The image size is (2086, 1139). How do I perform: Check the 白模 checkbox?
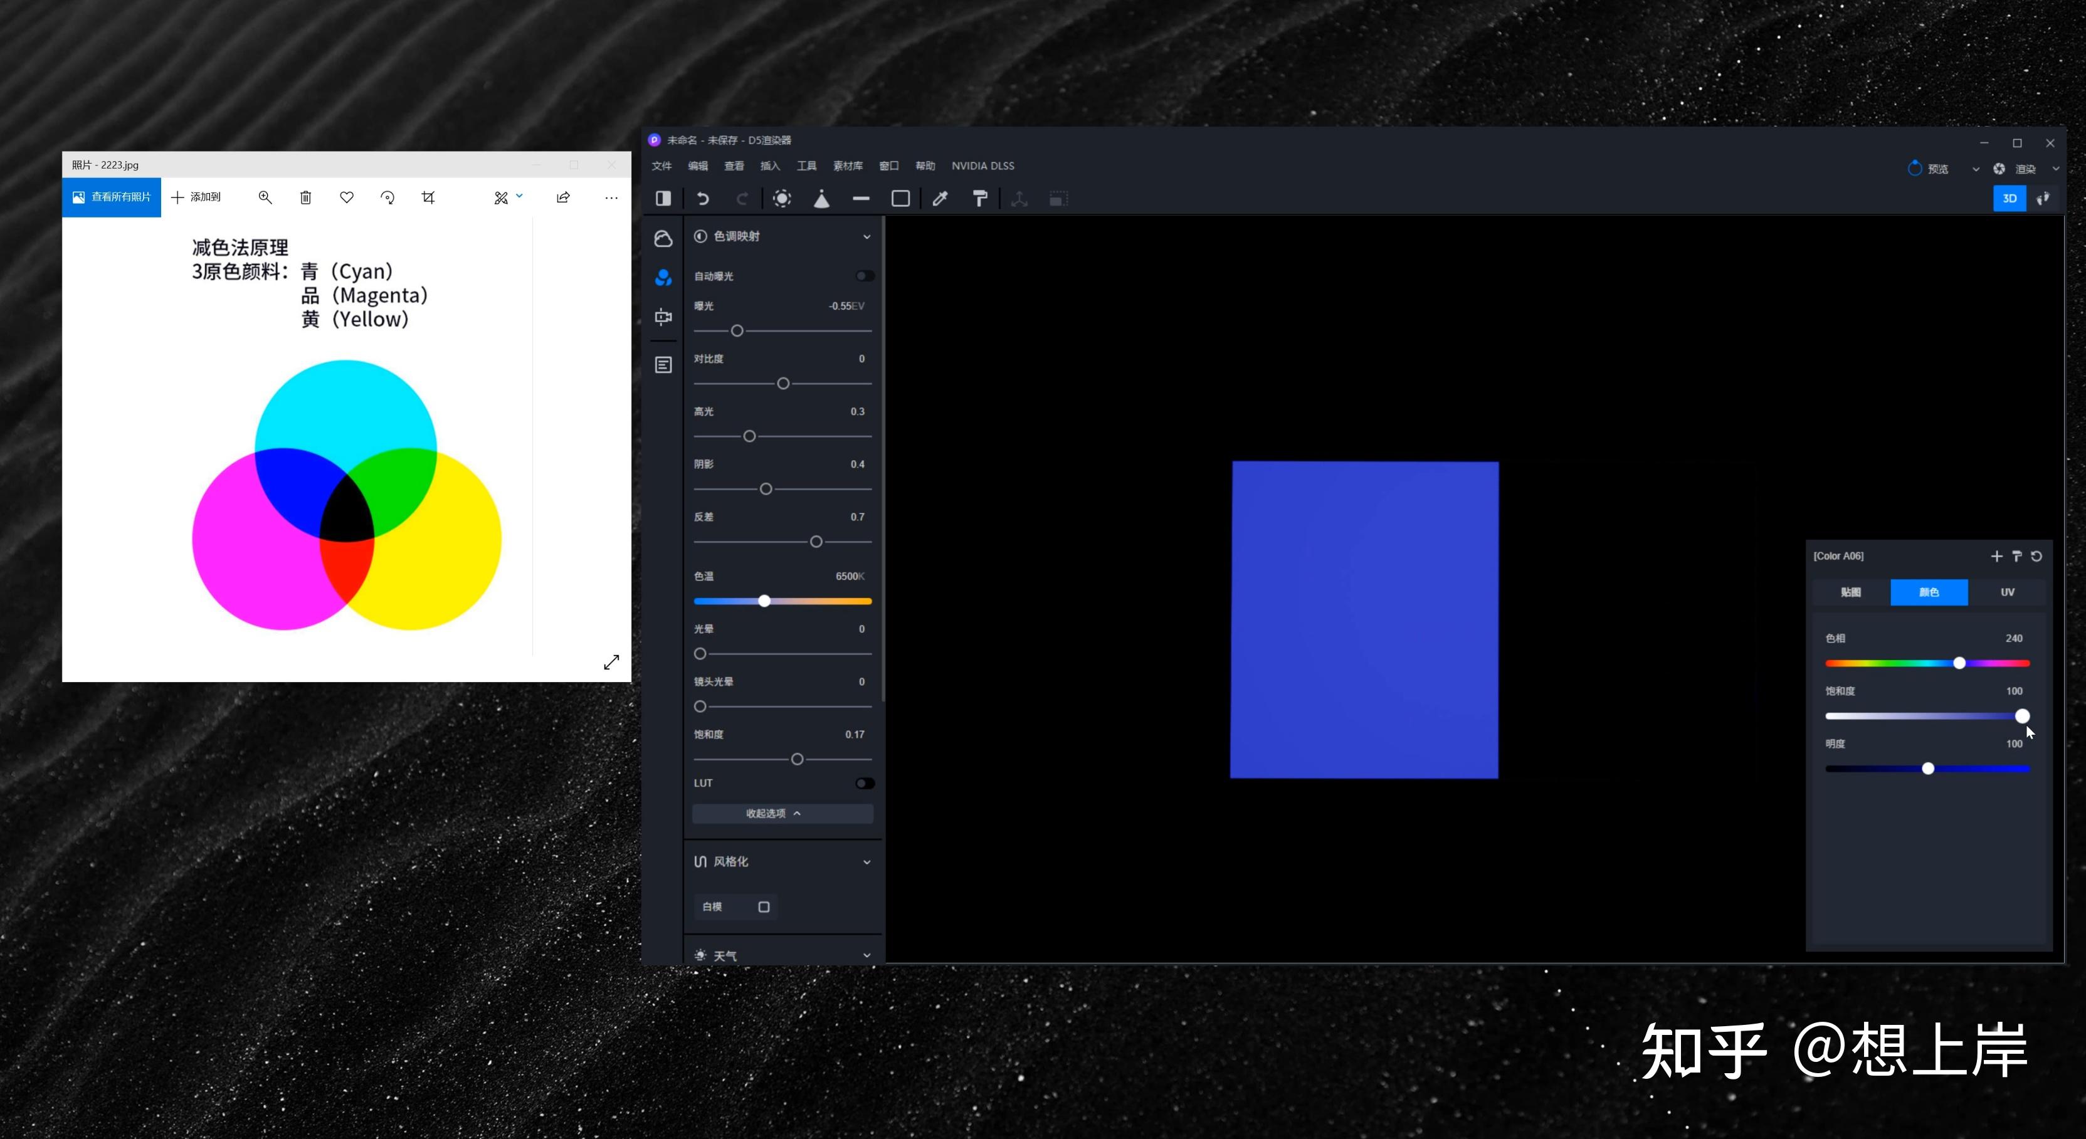[x=764, y=906]
